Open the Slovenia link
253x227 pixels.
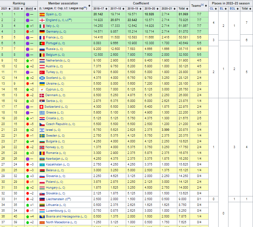[52, 176]
